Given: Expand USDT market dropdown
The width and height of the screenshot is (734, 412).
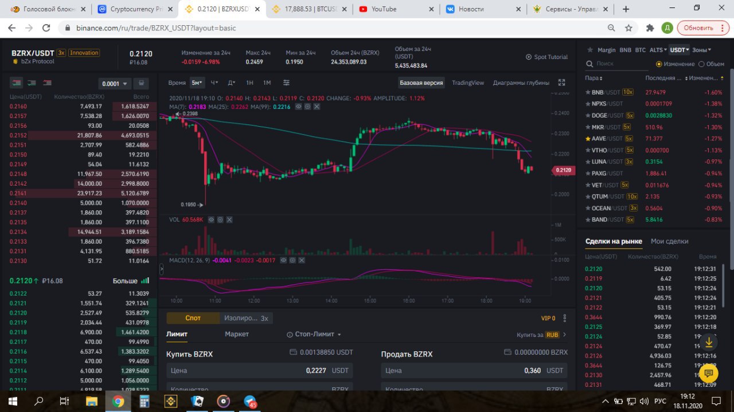Looking at the screenshot, I should coord(679,50).
